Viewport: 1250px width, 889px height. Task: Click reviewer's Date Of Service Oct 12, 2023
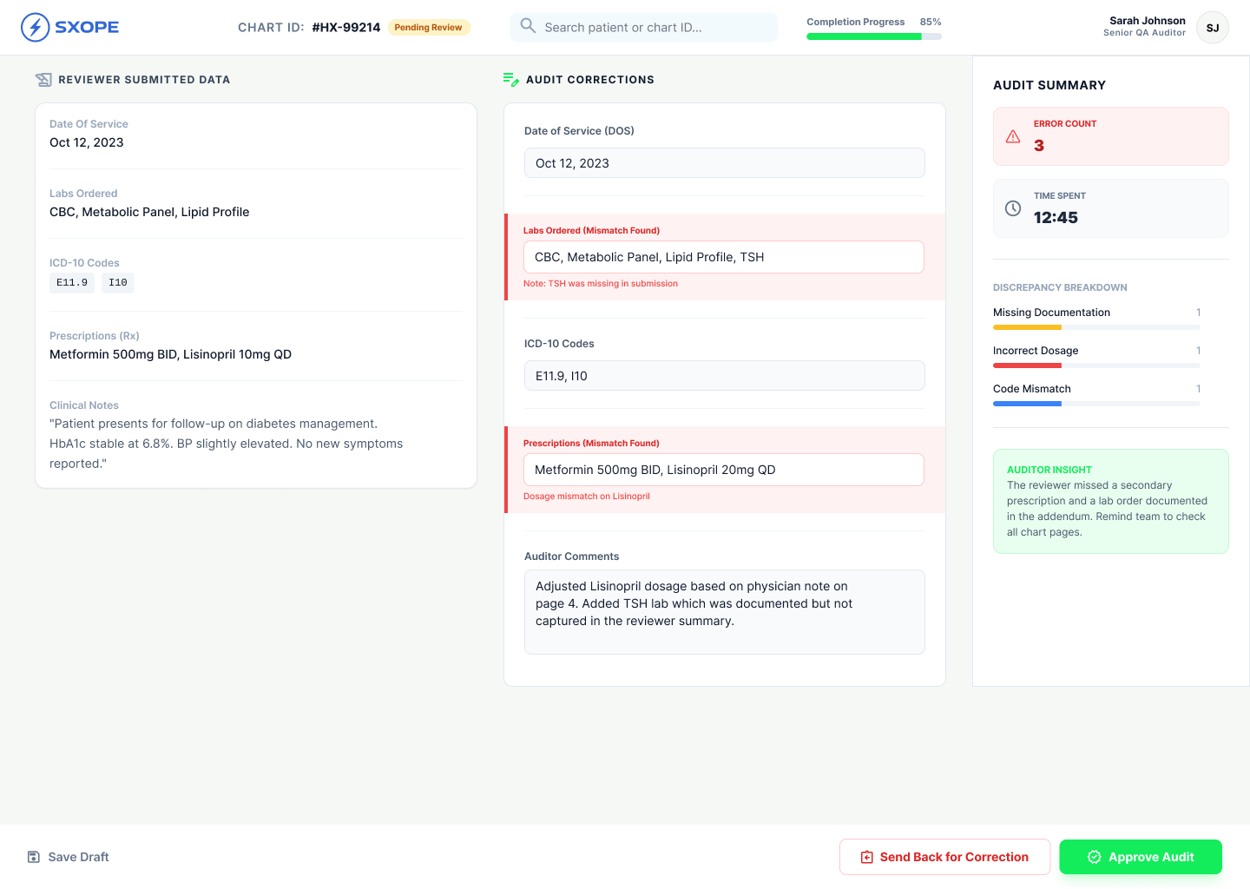pyautogui.click(x=87, y=142)
